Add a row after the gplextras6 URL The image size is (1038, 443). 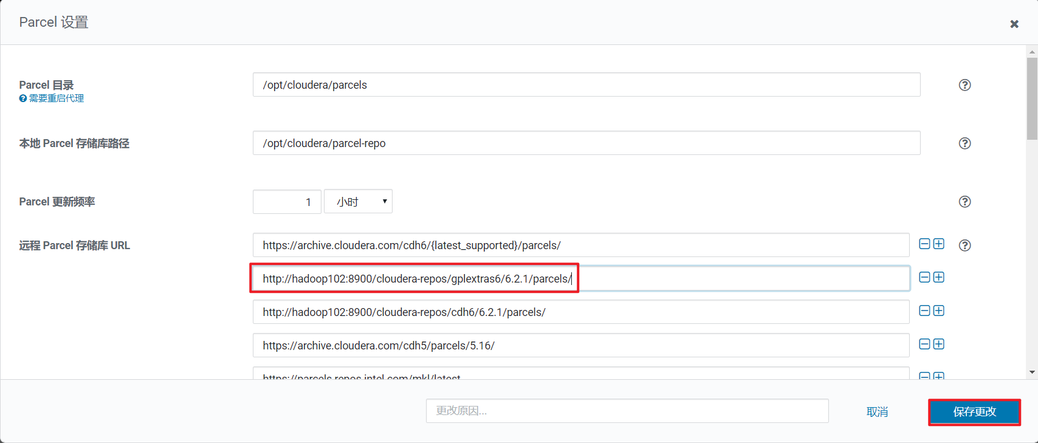(939, 277)
